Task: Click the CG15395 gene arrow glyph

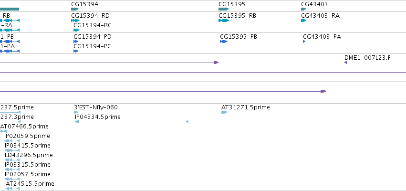Action: [x=224, y=9]
